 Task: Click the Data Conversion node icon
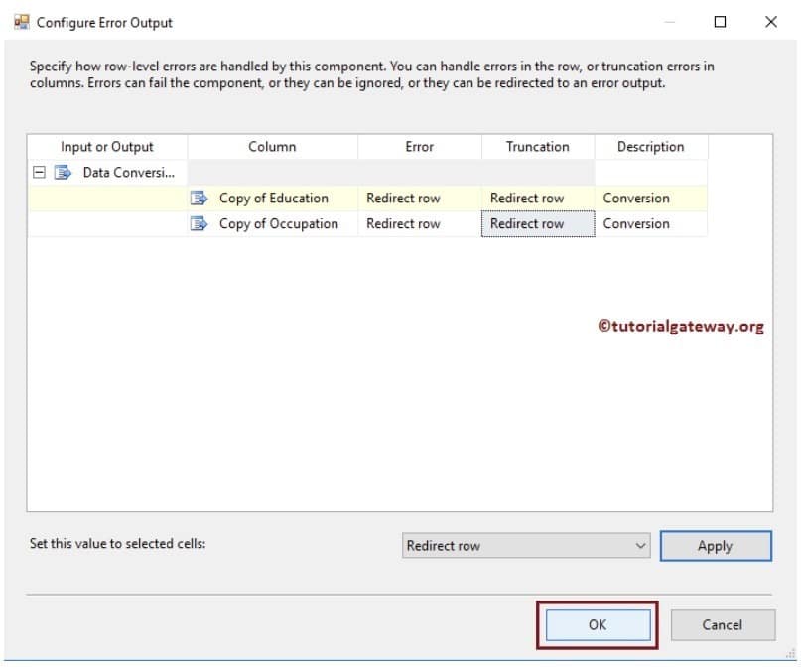64,172
